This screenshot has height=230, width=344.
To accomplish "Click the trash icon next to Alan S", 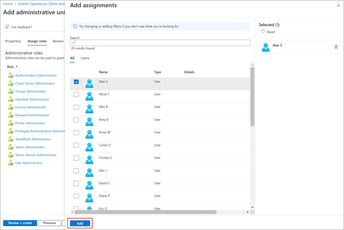I will tap(336, 47).
